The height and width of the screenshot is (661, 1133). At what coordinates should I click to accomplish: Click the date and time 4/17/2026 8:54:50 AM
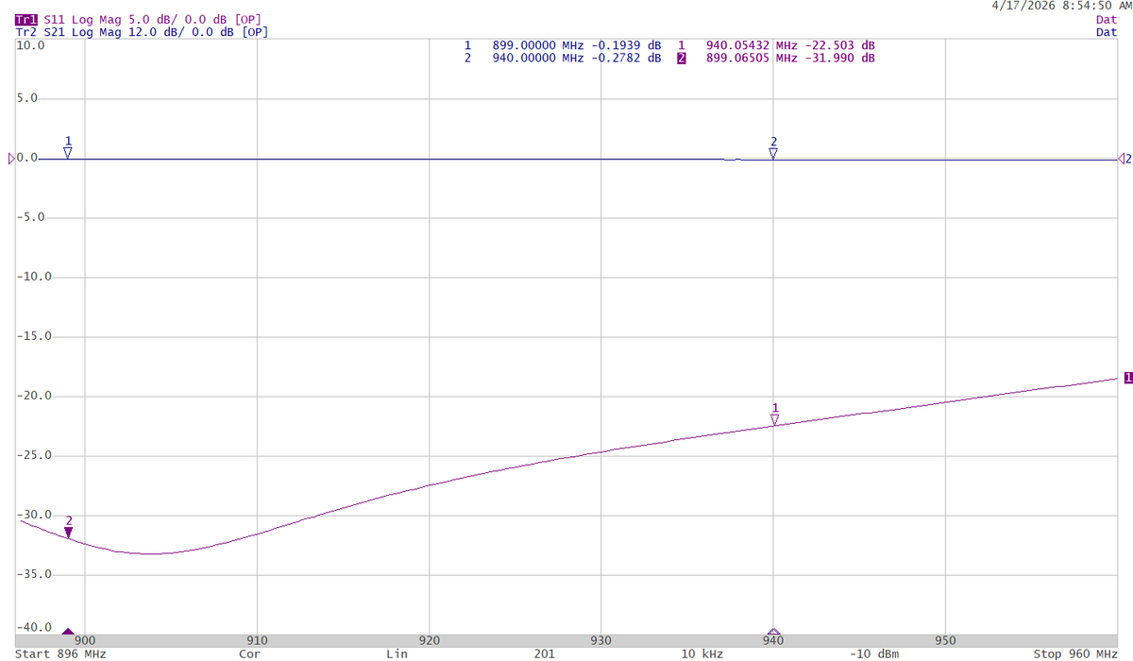coord(1060,6)
